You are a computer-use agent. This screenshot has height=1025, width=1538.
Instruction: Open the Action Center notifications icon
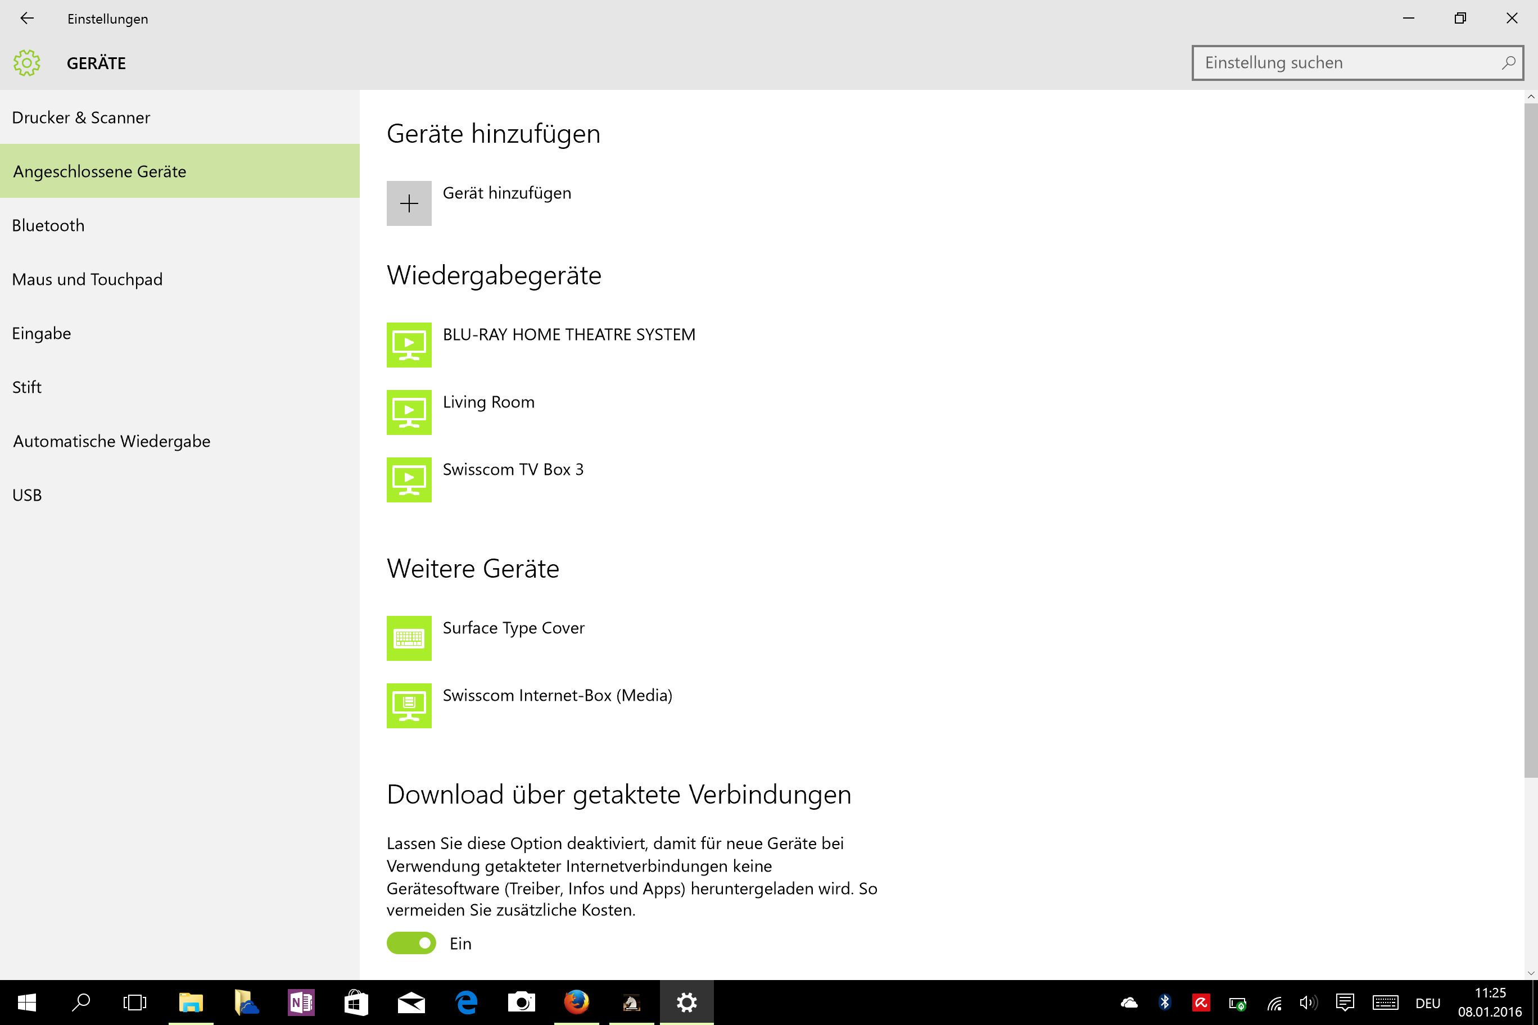click(1345, 1003)
